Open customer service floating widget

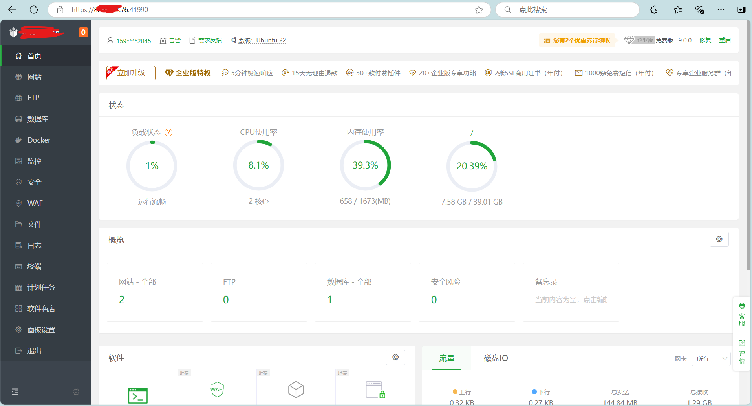(742, 315)
